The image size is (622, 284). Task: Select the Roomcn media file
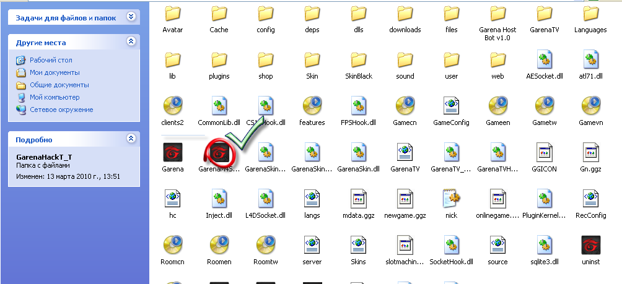173,245
